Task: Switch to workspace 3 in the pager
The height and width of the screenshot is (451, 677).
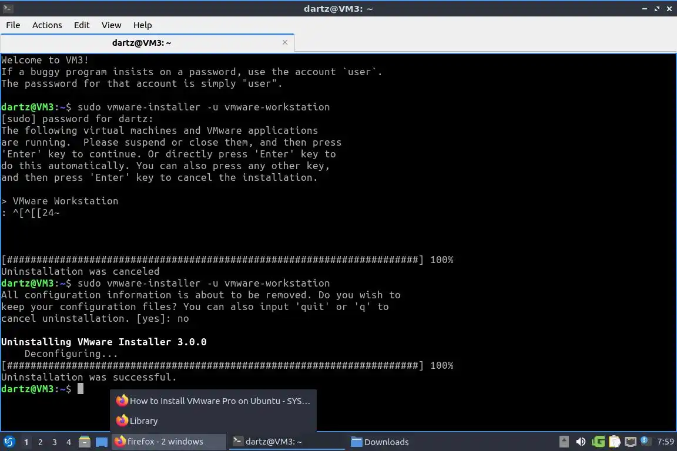Action: [55, 442]
